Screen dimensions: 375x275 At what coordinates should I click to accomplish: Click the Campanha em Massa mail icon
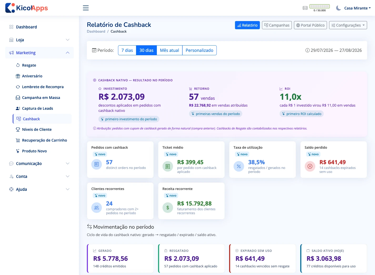[18, 98]
